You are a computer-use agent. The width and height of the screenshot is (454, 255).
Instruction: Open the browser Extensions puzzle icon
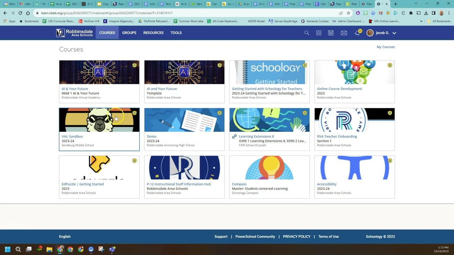(411, 13)
